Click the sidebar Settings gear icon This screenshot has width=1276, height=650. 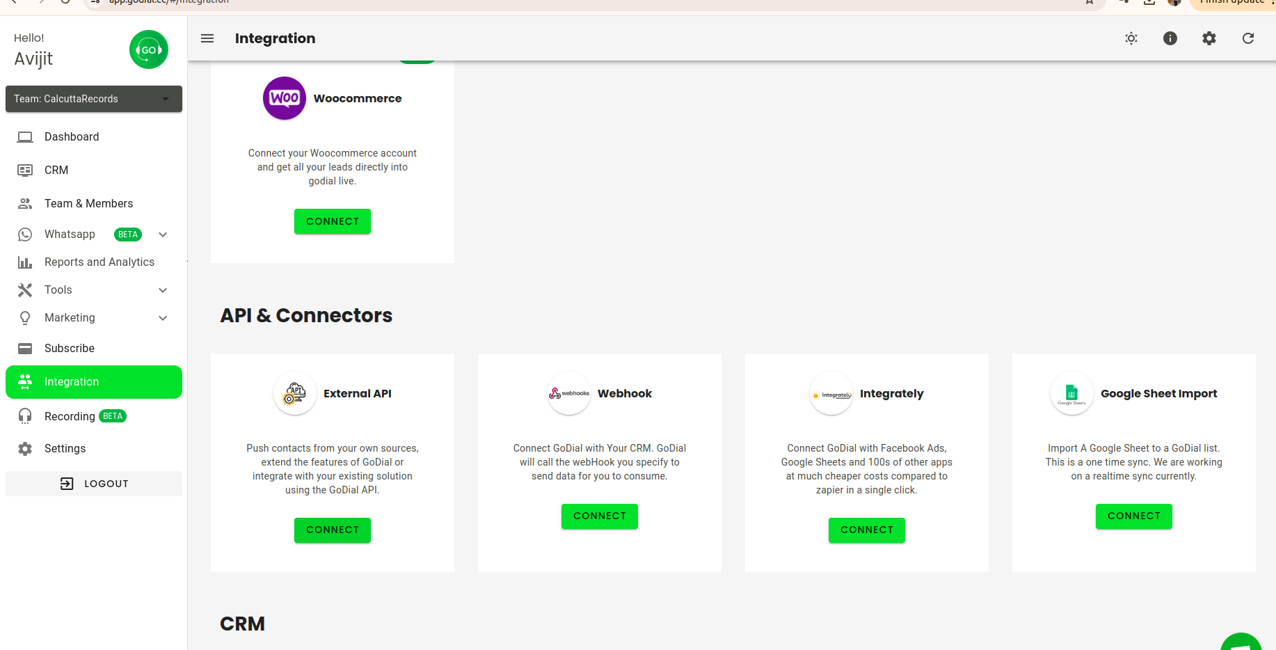[x=25, y=449]
